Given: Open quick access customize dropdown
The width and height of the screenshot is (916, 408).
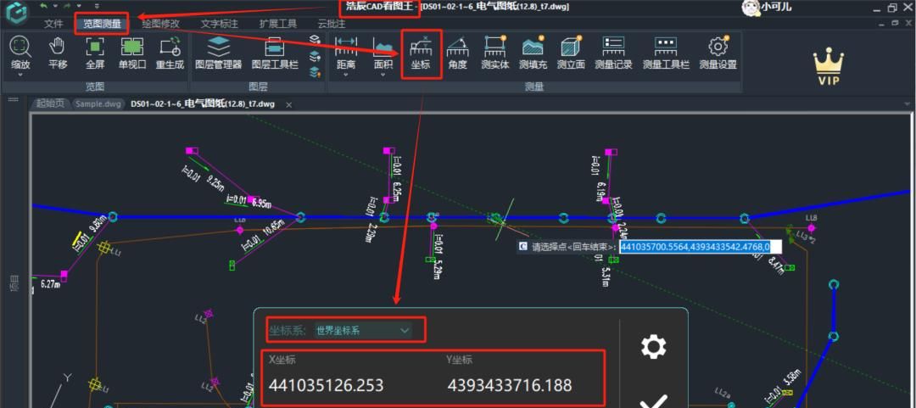Looking at the screenshot, I should (97, 6).
